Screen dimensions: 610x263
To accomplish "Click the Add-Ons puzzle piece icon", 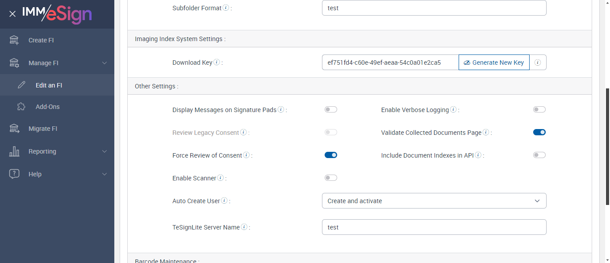I will [21, 107].
